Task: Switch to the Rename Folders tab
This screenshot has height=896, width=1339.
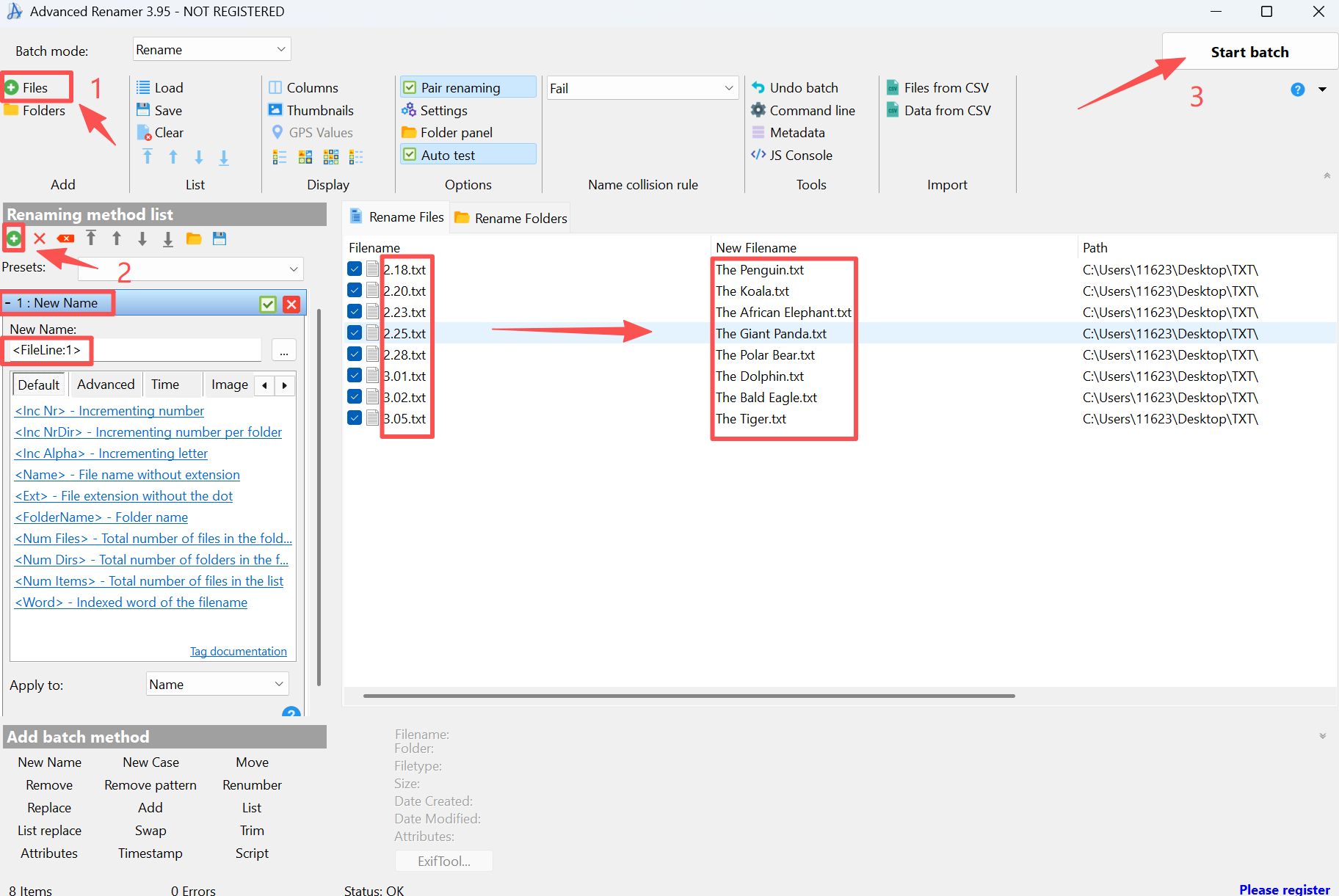Action: (x=511, y=218)
